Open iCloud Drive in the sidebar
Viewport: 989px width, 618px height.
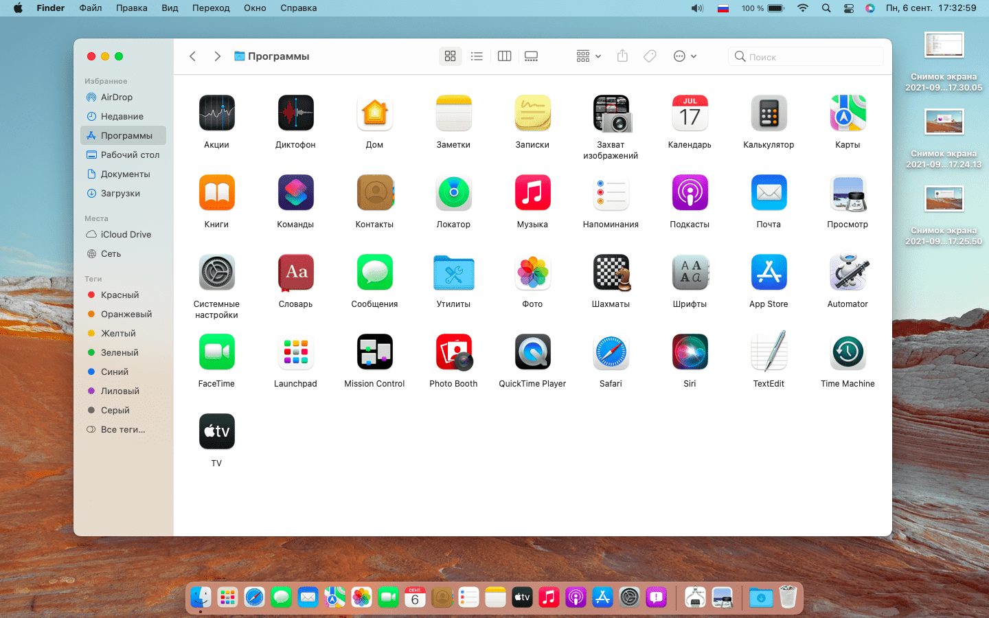pyautogui.click(x=123, y=235)
